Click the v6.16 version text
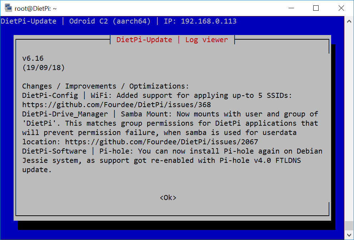This screenshot has height=240, width=354. pos(33,58)
